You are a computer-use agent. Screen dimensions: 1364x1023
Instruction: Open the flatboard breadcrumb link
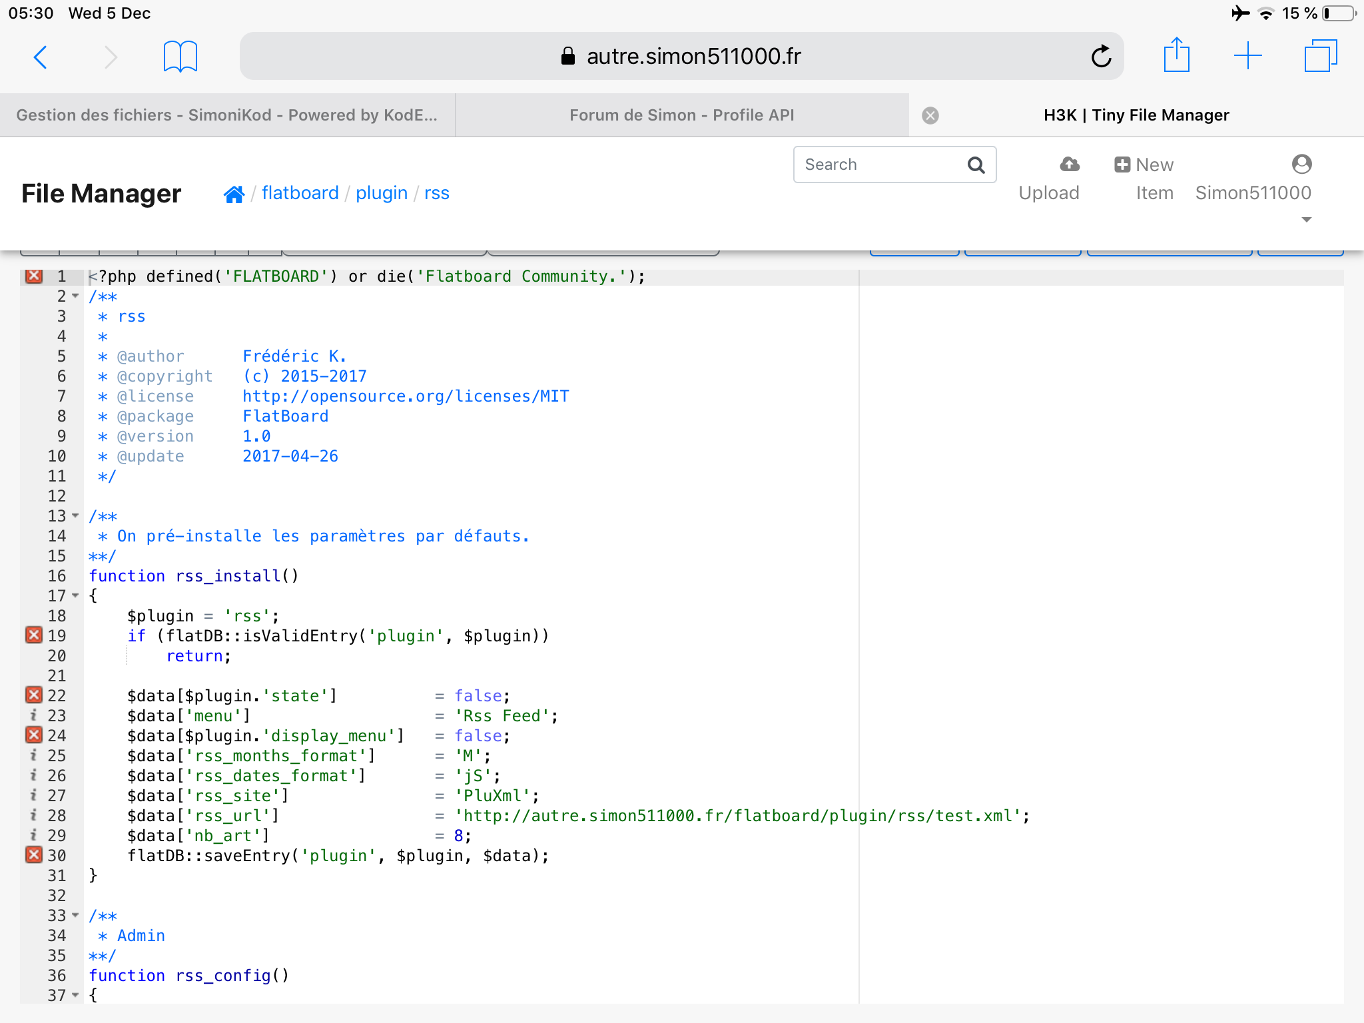300,193
